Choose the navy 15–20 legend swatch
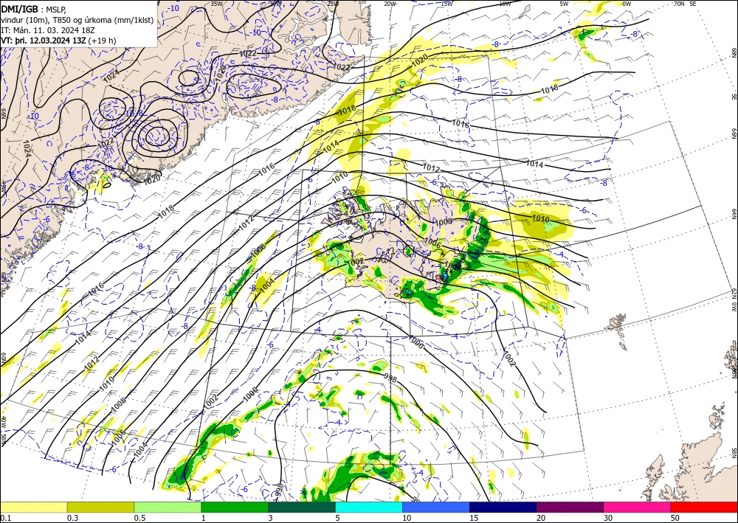Viewport: 738px width, 523px height. [x=503, y=507]
